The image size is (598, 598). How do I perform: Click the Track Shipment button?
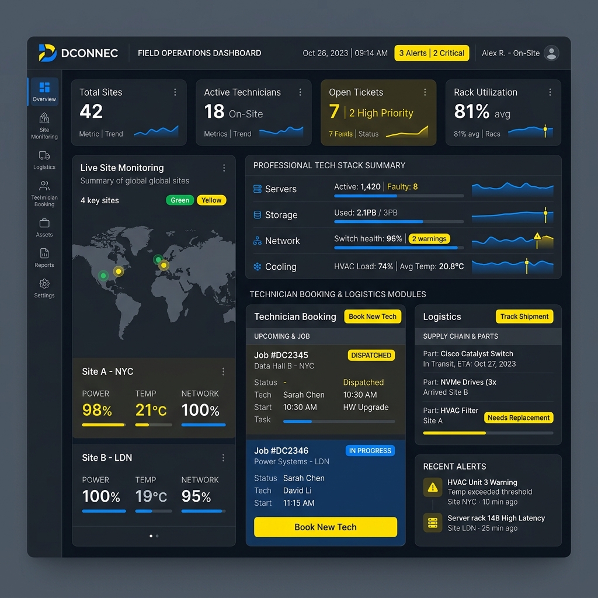click(524, 317)
